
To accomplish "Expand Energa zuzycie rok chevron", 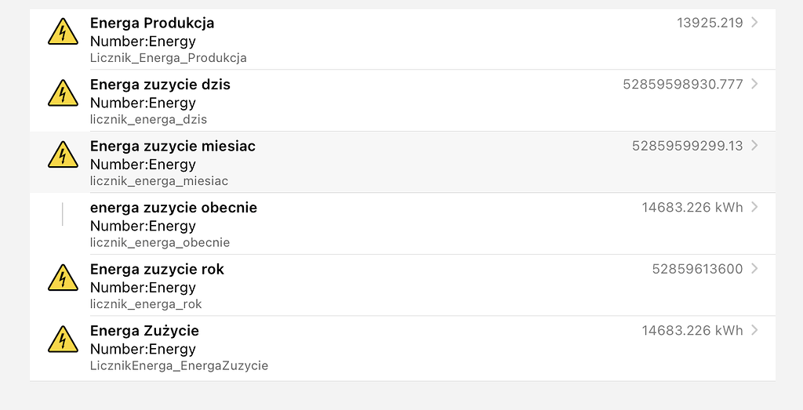I will [754, 269].
